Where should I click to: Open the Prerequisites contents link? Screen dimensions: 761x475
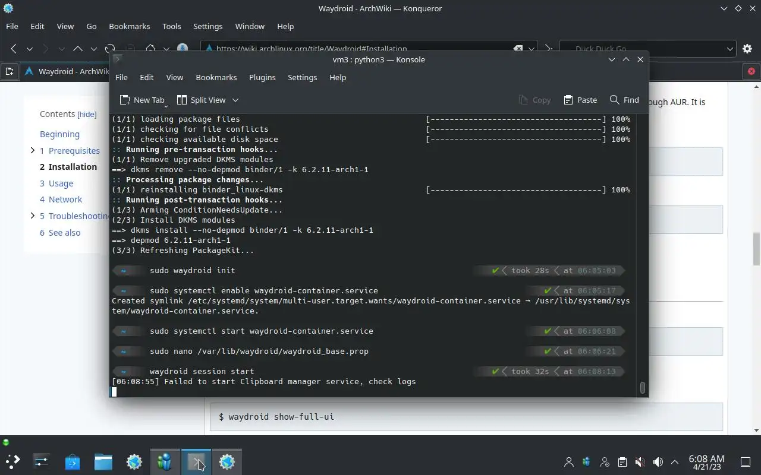click(x=70, y=151)
